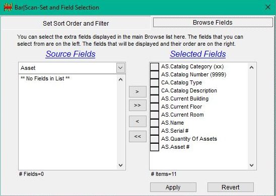276x196 pixels.
Task: Move selected field right with > button
Action: 137,91
